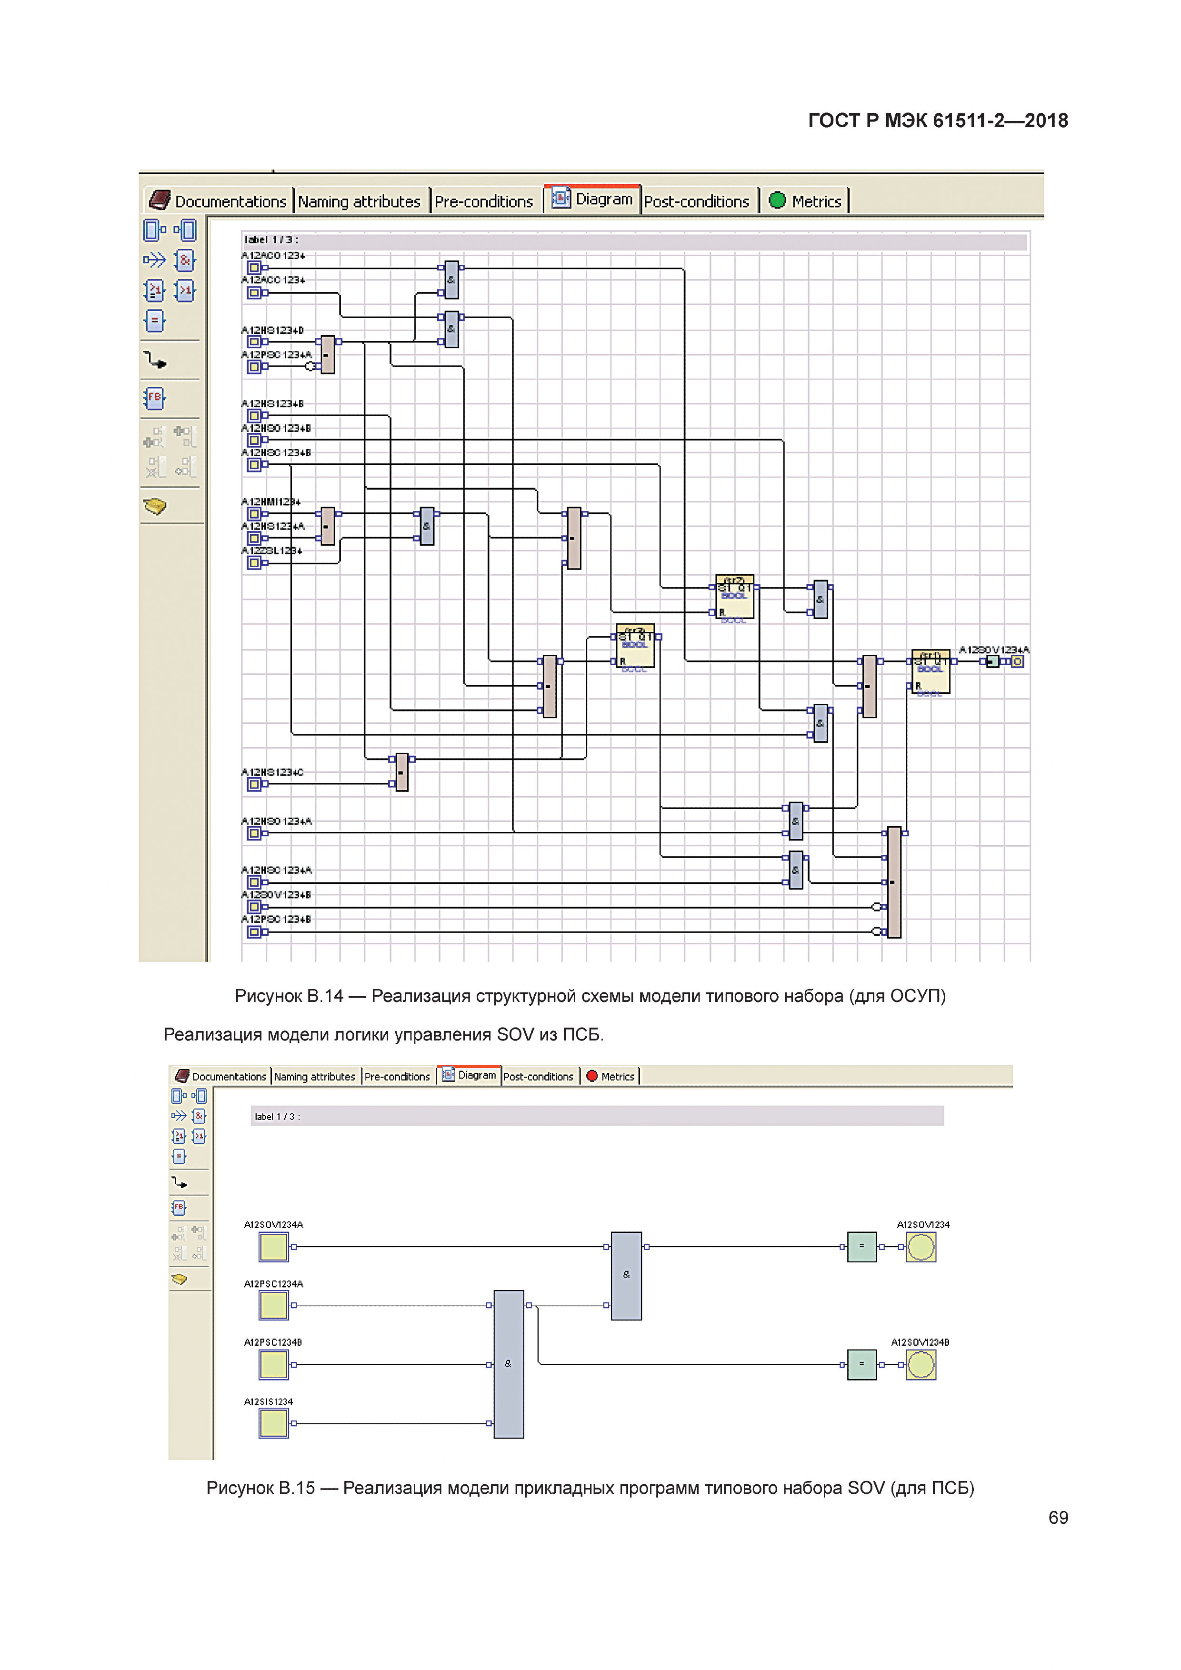1181x1670 pixels.
Task: Select output circle A12SOV1234 in the lower diagram
Action: tap(921, 1247)
